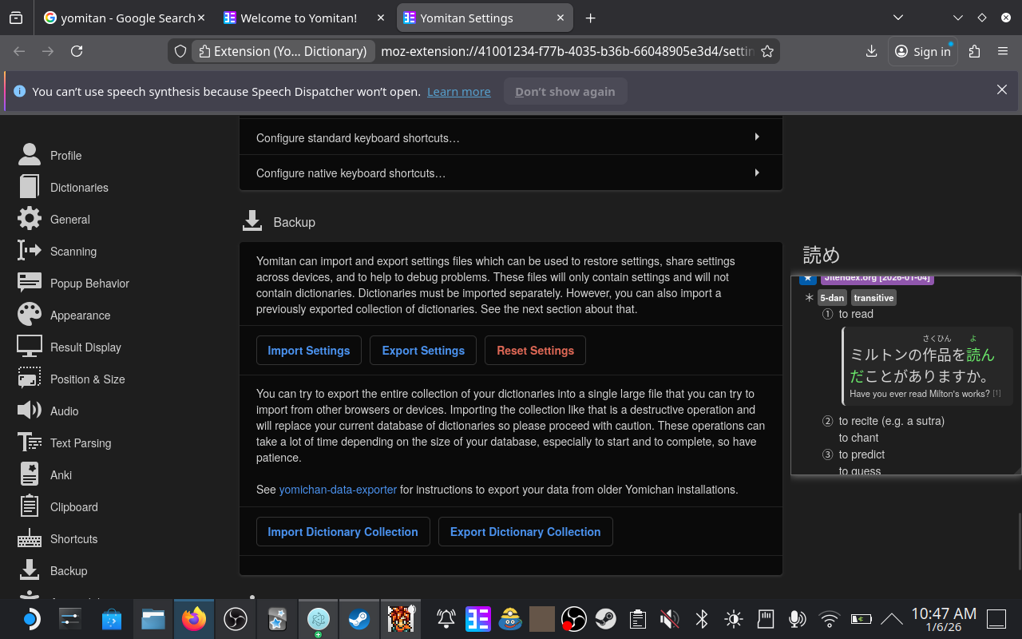Unmute system volume in the taskbar

pyautogui.click(x=669, y=618)
